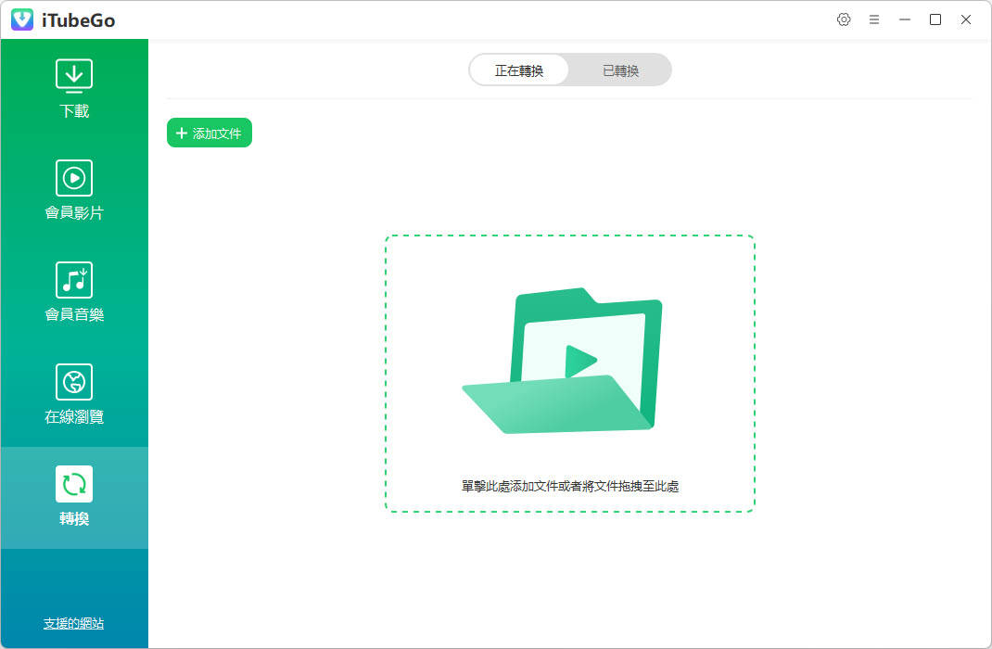
Task: Minimize the iTubeGo window
Action: point(905,19)
